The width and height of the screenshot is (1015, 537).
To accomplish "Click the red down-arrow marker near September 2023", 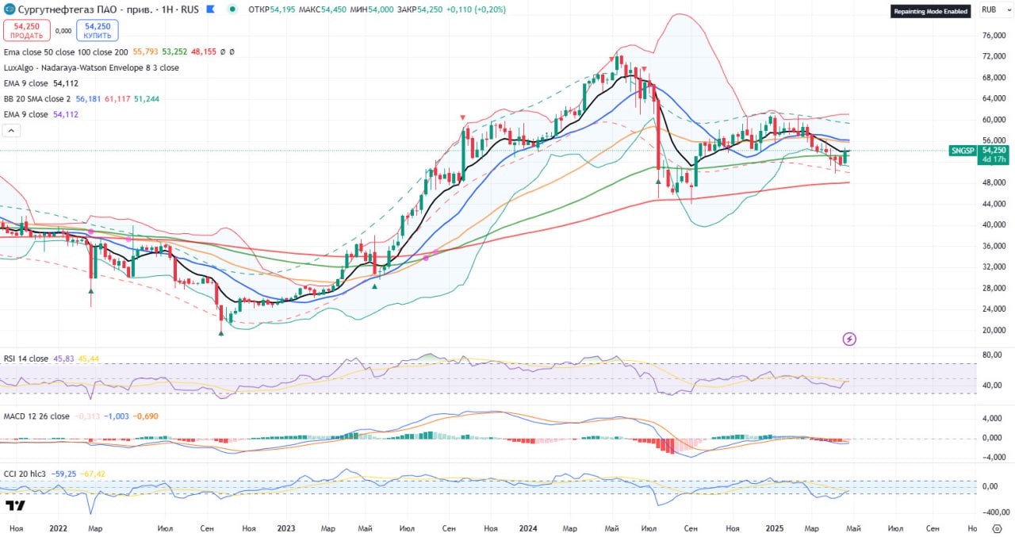I will point(463,118).
